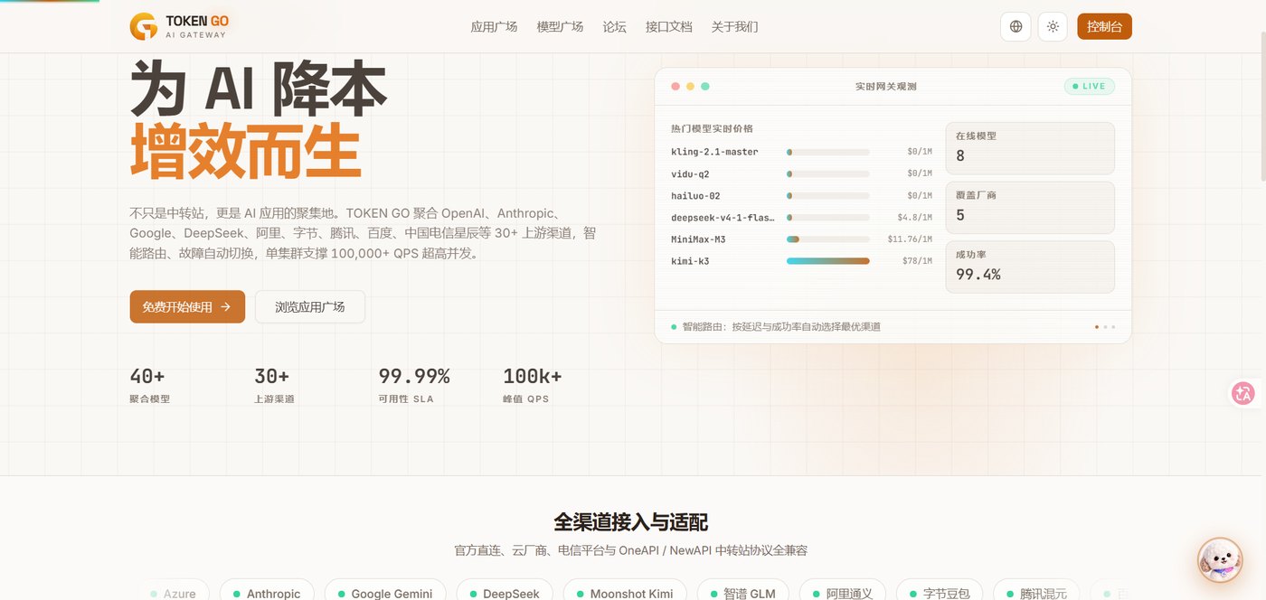Click the TOKEN GO logo icon
This screenshot has height=600, width=1266.
coord(144,26)
